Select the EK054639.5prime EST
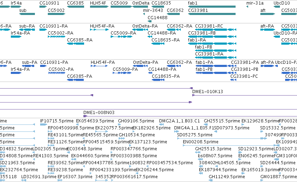Screen dimensions: 297x182 77,124
